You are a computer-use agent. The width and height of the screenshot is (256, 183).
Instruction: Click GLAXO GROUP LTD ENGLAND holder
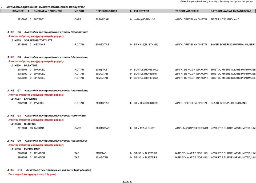tap(229, 103)
